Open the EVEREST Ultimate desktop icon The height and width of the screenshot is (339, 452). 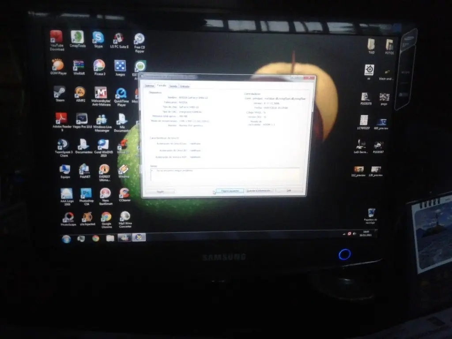coord(104,173)
